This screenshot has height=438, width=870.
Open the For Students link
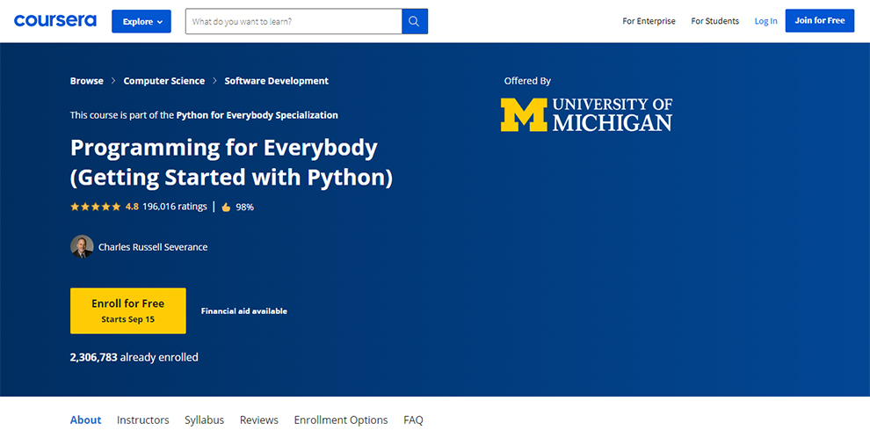(x=714, y=21)
